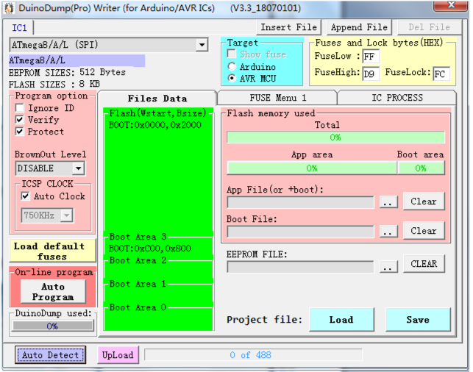The image size is (473, 372).
Task: Enable the Show fuse checkbox
Action: [232, 54]
